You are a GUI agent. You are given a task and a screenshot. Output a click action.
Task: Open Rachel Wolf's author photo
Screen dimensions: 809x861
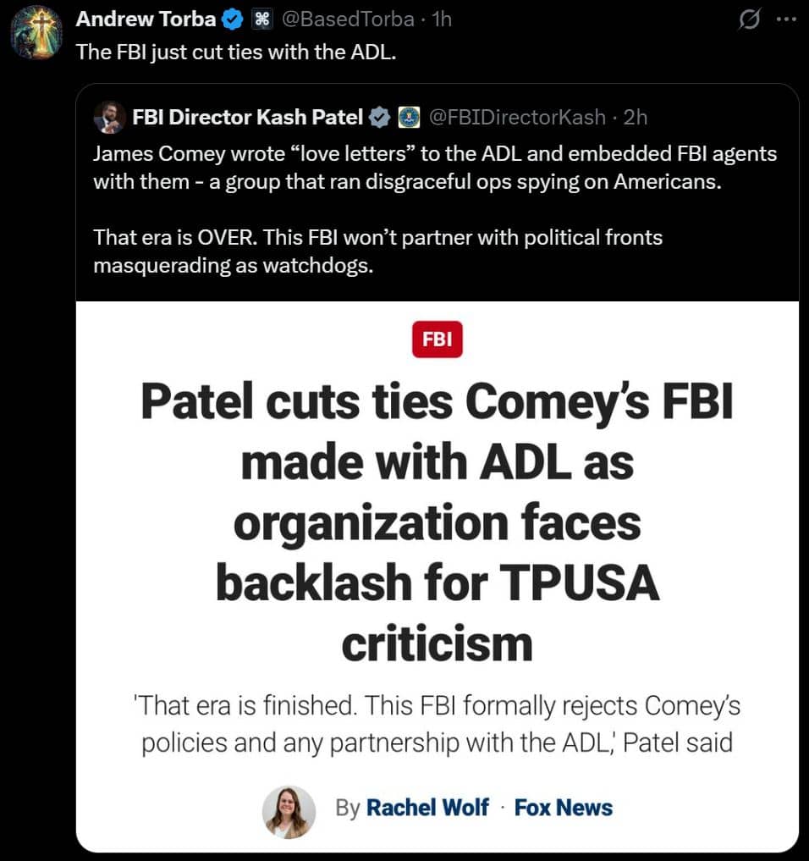tap(289, 811)
